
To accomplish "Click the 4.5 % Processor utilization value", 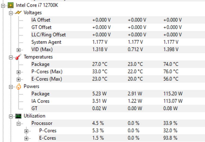I will 98,123.
